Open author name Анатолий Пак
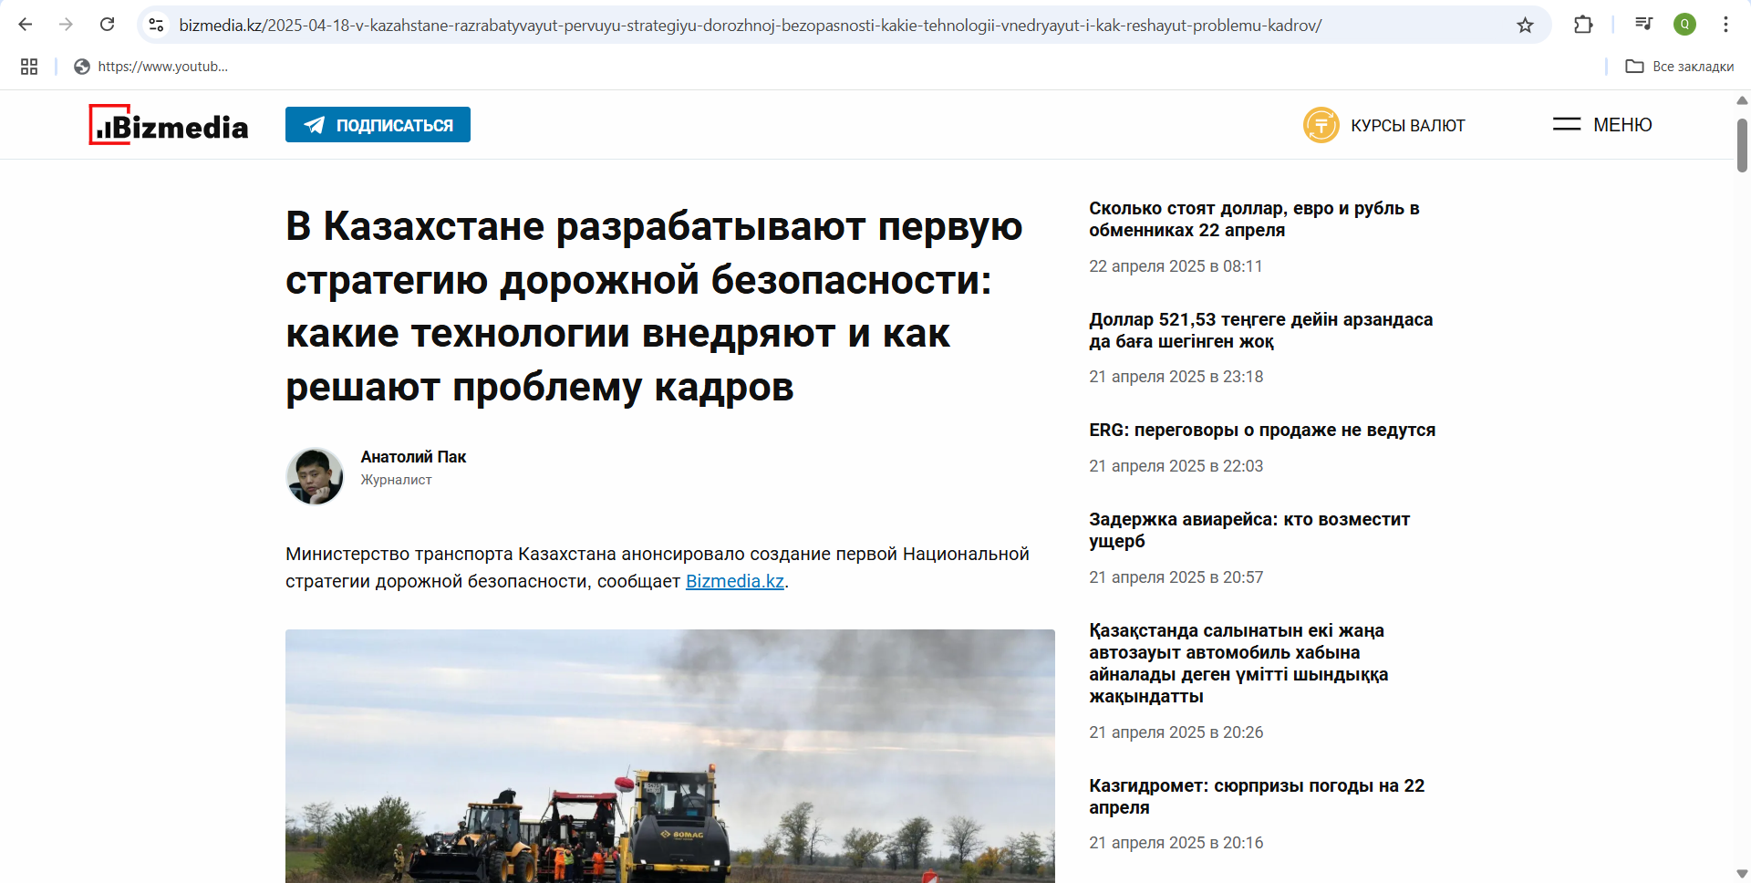Image resolution: width=1751 pixels, height=883 pixels. click(x=413, y=457)
